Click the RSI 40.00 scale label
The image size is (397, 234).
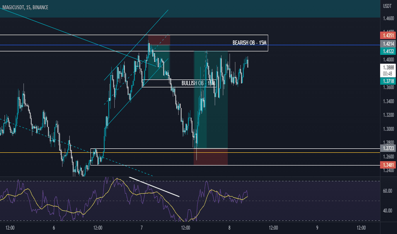387,211
